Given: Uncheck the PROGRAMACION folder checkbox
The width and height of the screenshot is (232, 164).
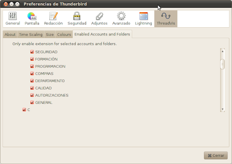Looking at the screenshot, I should [x=32, y=66].
